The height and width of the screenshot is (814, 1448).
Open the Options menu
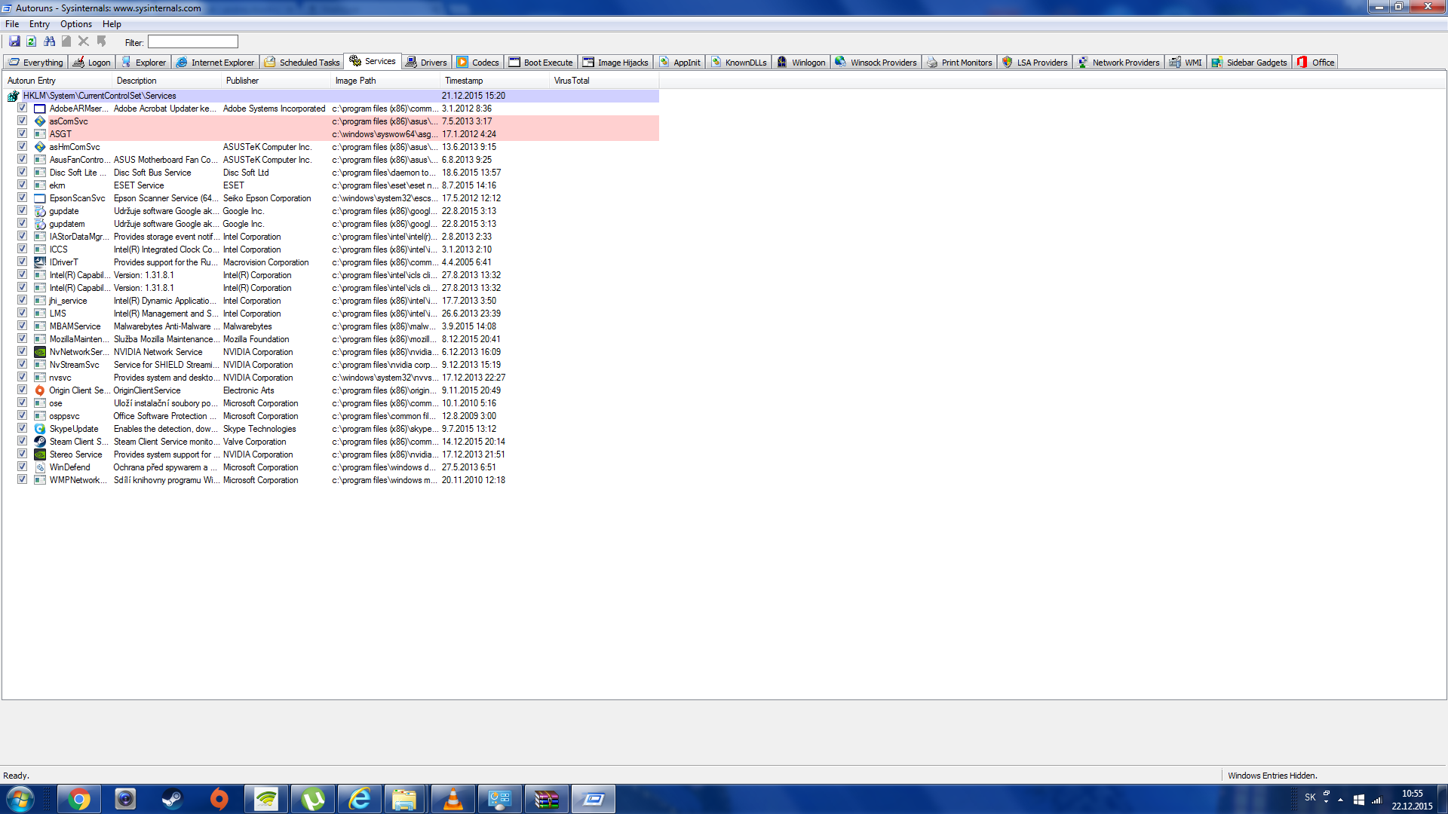point(75,24)
